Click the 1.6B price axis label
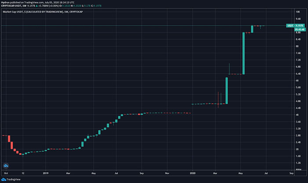308x183 pixels. (x=298, y=156)
